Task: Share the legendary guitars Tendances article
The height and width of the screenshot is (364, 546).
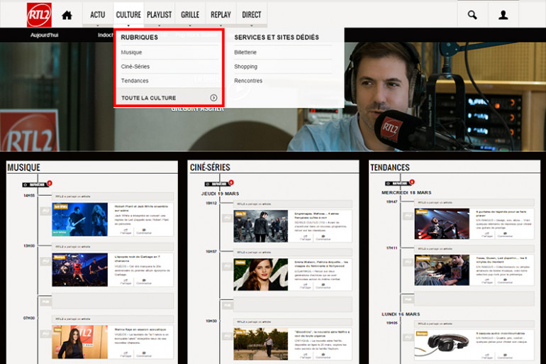Action: [487, 236]
